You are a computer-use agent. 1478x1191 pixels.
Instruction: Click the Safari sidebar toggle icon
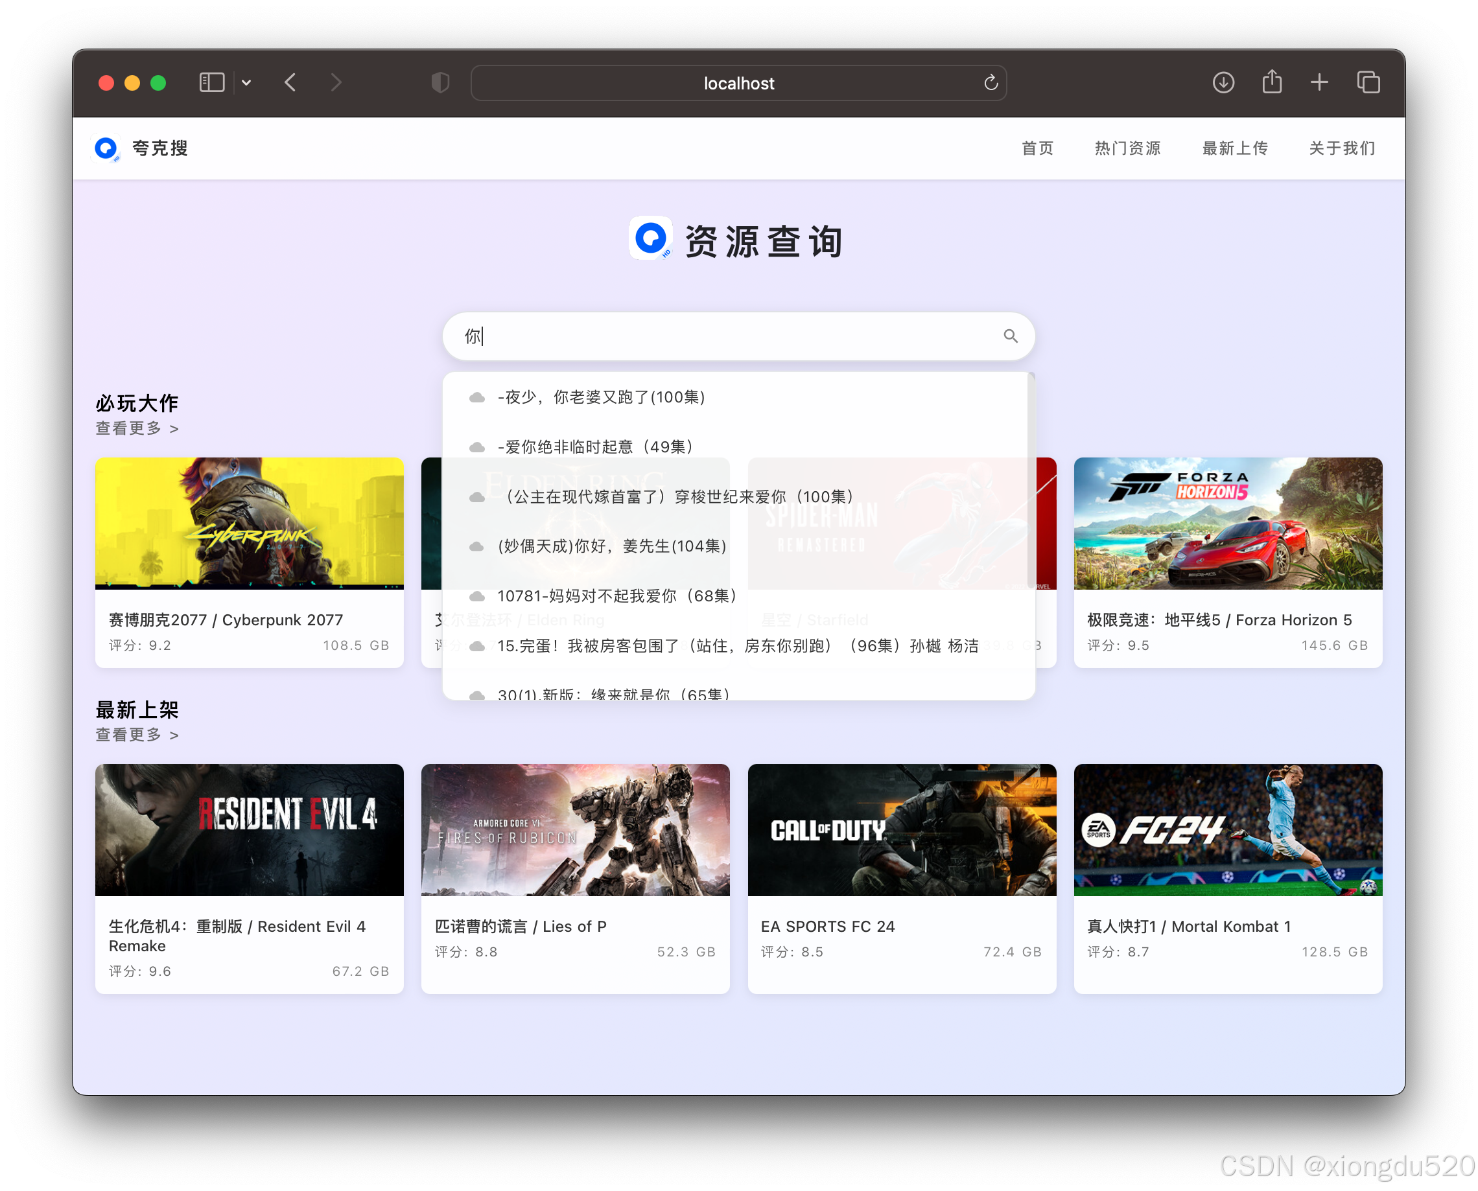pyautogui.click(x=211, y=83)
